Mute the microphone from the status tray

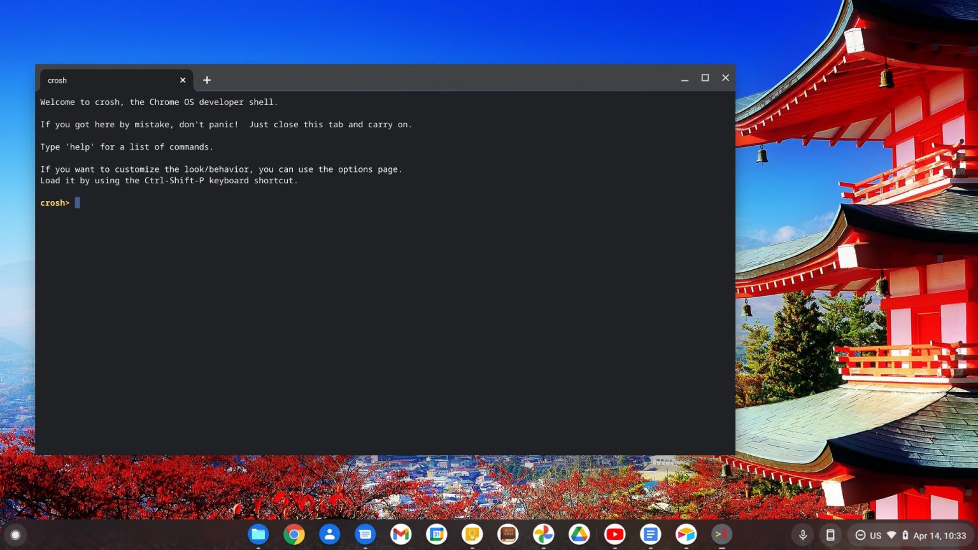point(804,535)
